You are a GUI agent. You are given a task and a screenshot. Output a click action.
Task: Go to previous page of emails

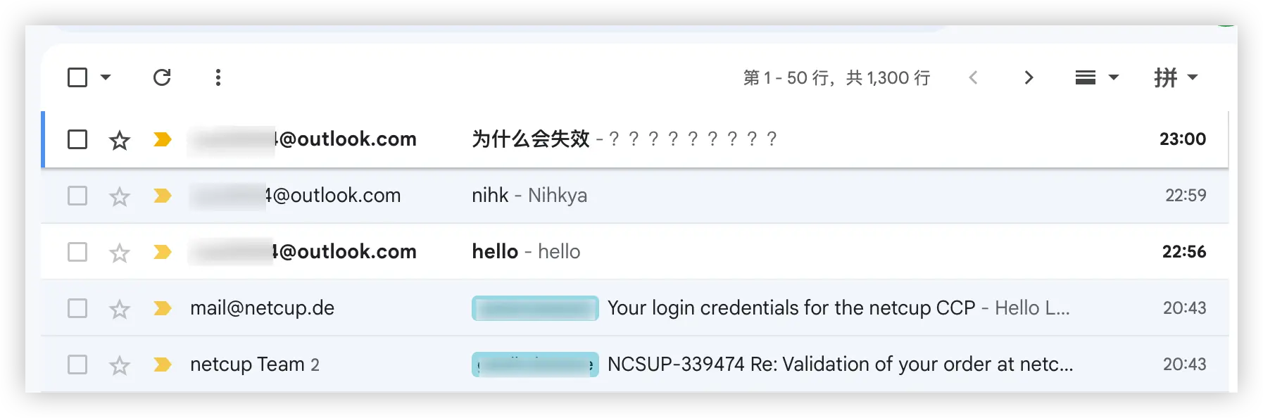tap(974, 77)
